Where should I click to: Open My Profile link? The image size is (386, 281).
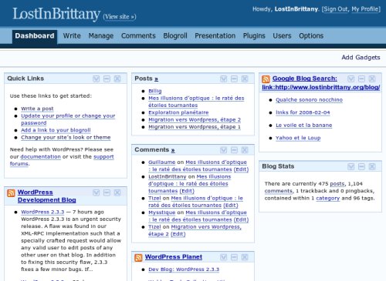click(365, 9)
